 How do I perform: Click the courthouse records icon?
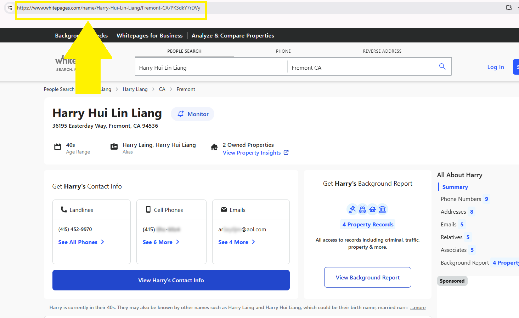coord(382,209)
